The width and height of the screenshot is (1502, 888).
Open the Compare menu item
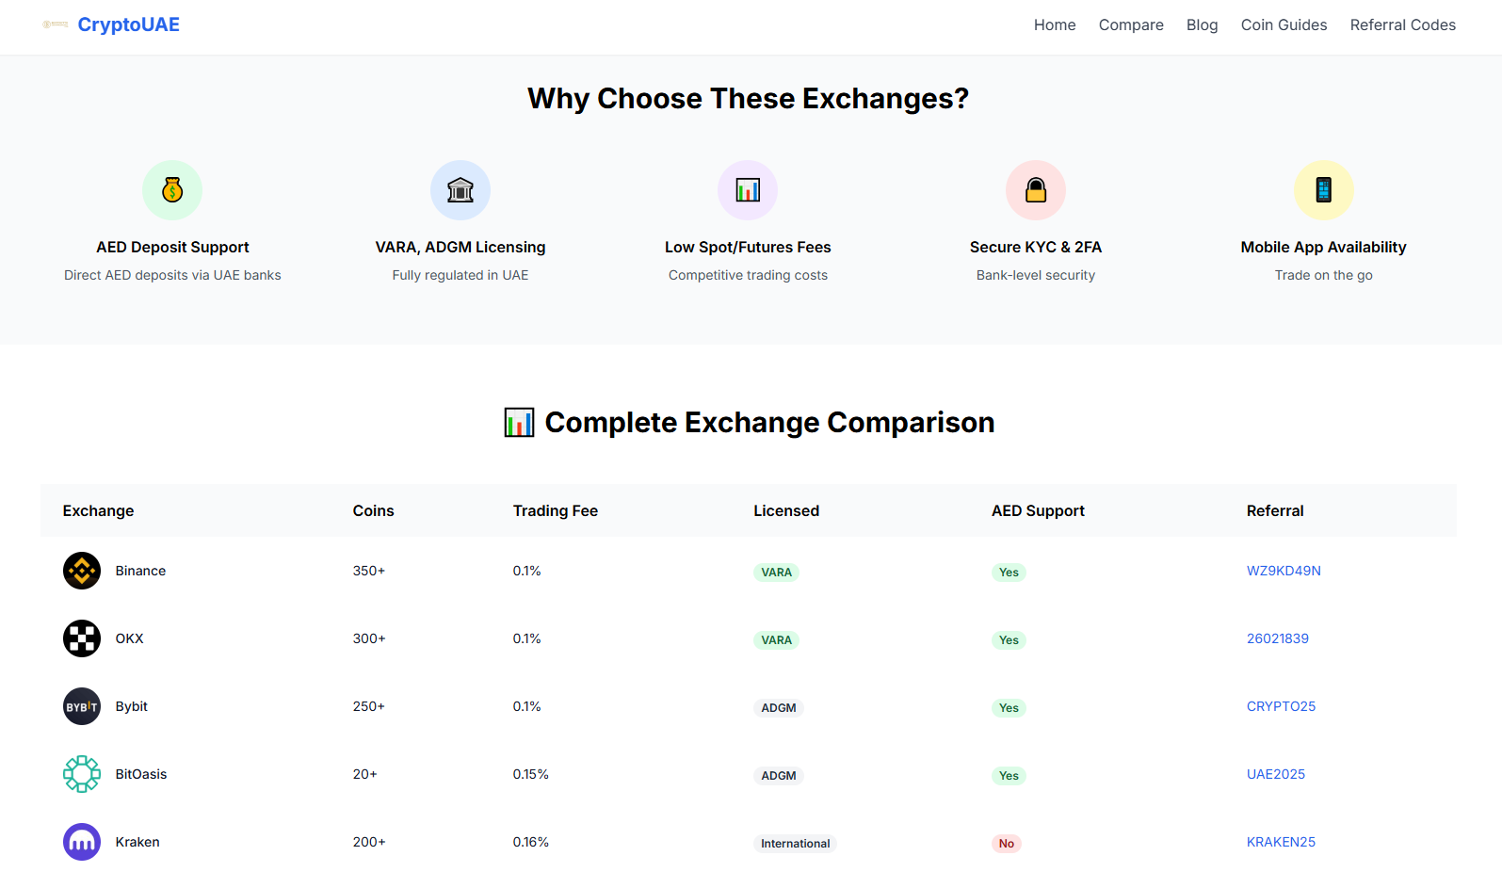tap(1131, 25)
